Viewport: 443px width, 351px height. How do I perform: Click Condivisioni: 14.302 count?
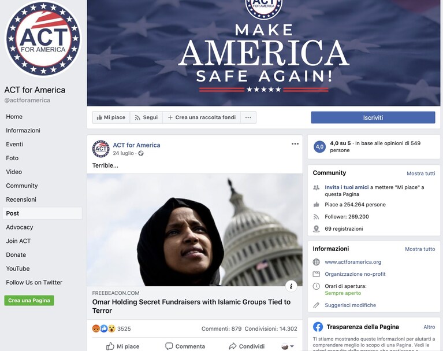(x=271, y=328)
